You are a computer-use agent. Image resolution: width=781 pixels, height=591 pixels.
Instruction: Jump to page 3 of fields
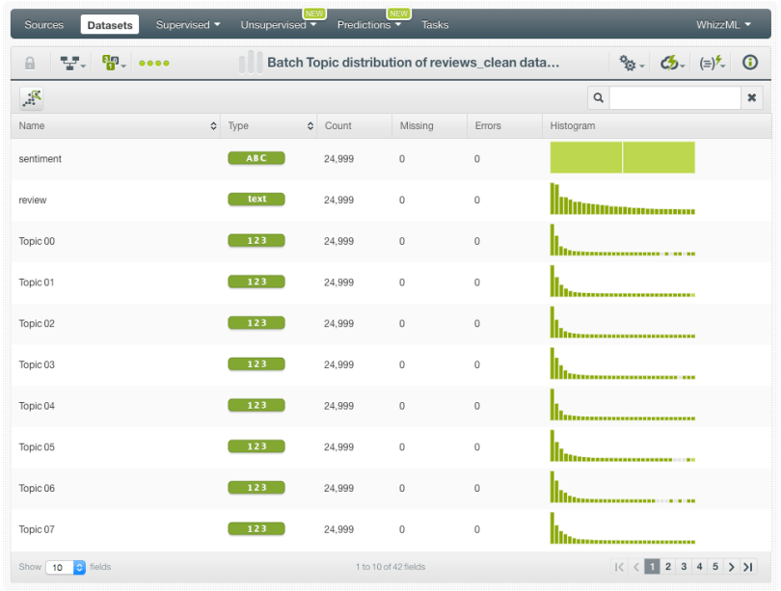click(x=684, y=567)
